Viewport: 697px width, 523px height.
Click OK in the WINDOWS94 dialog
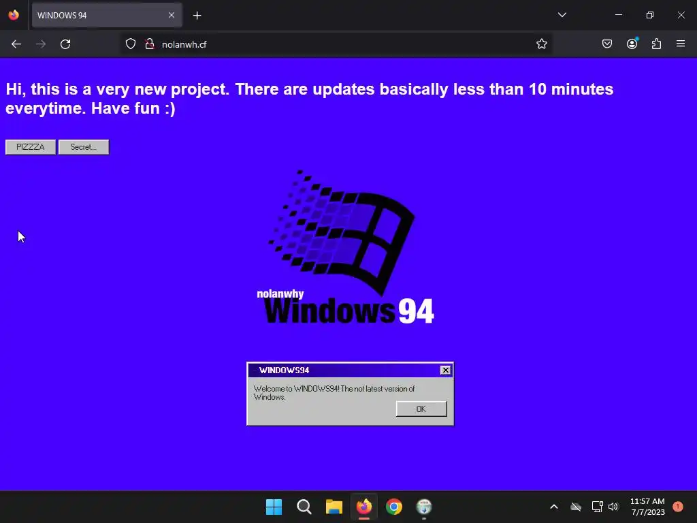tap(421, 409)
